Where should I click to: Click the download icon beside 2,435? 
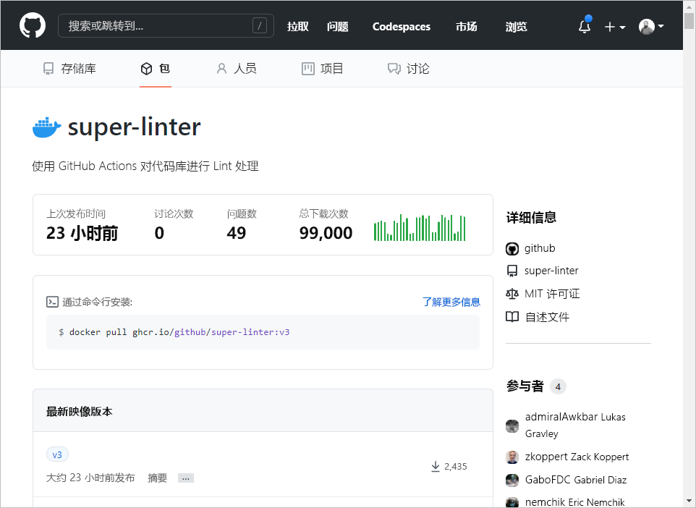(x=436, y=466)
